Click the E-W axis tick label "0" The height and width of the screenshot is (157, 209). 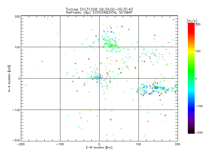[99, 144]
